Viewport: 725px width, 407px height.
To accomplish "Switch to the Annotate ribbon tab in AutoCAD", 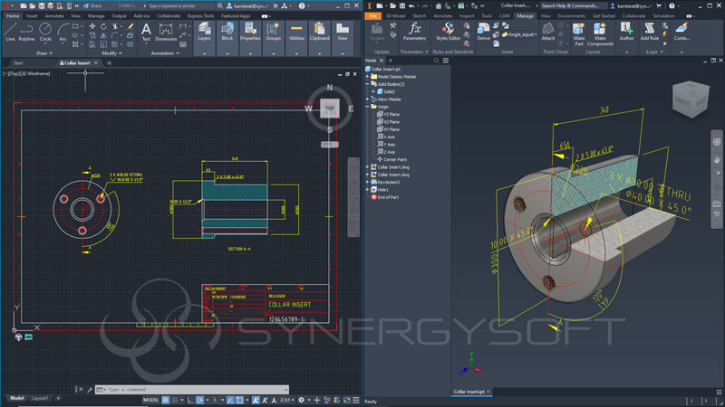I will pos(56,15).
